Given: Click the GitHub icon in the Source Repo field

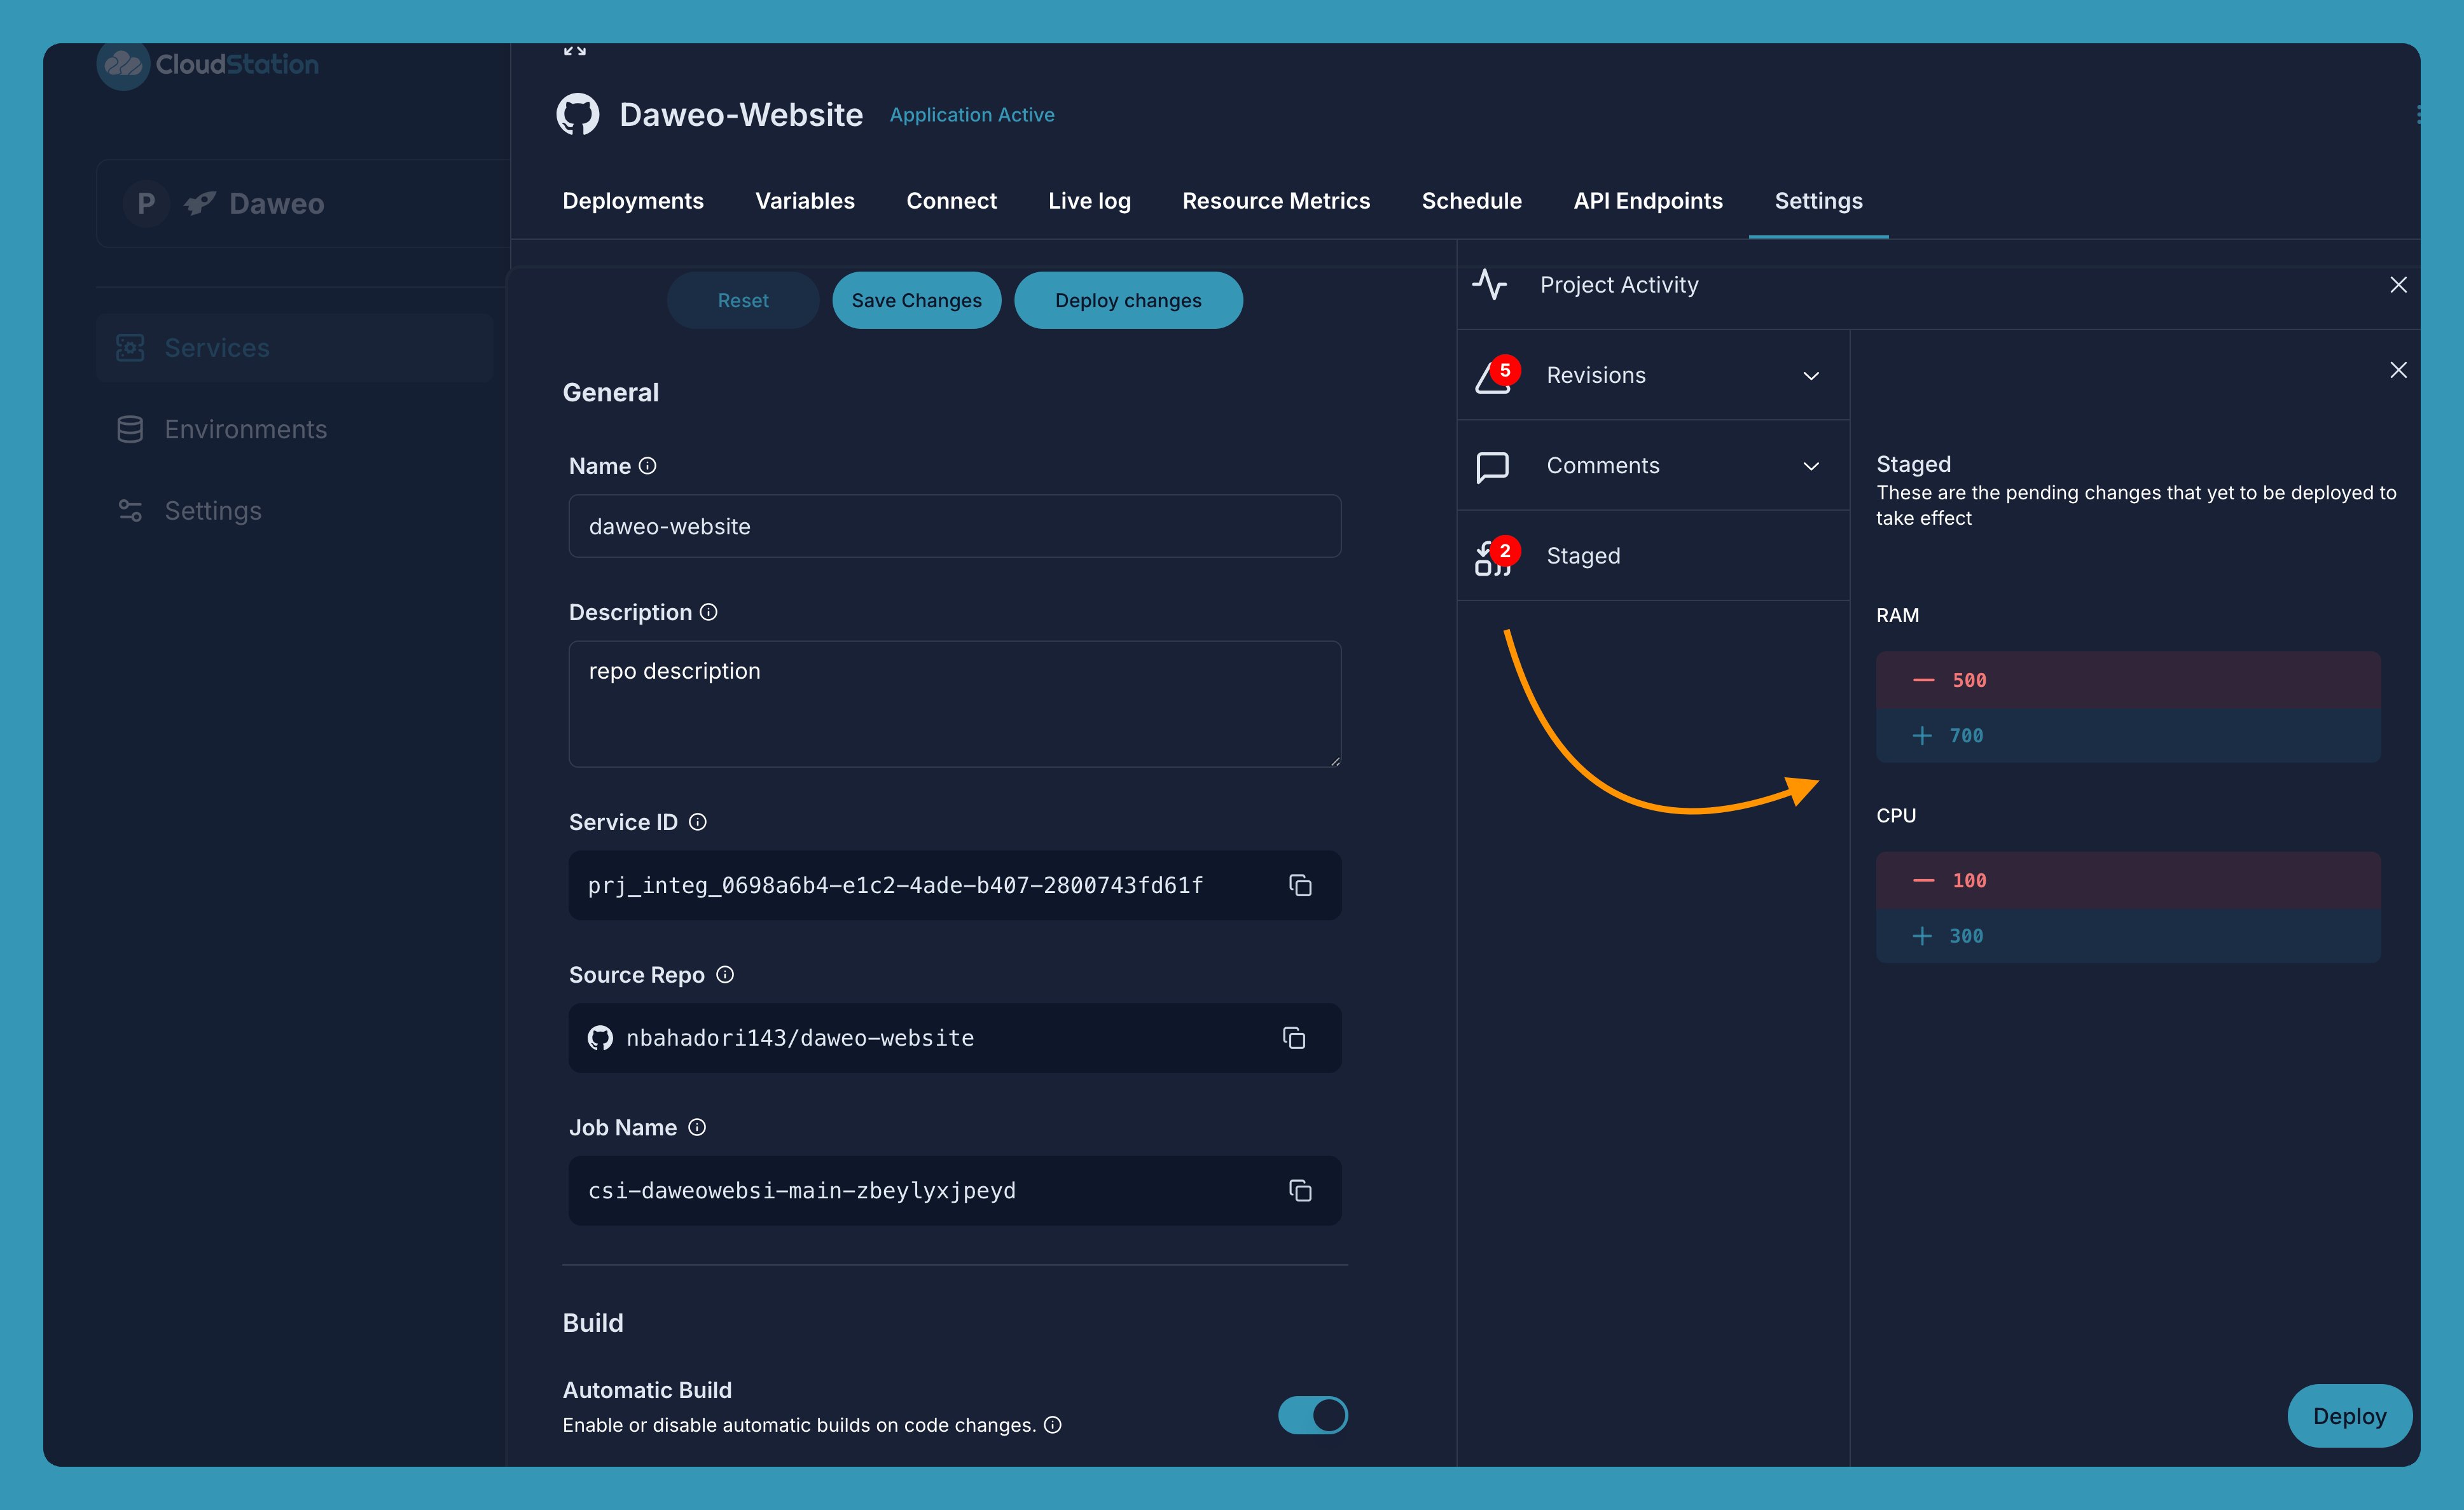Looking at the screenshot, I should tap(600, 1038).
